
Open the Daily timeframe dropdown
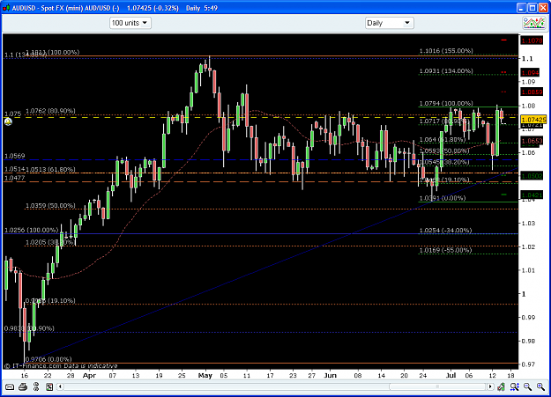coord(389,23)
